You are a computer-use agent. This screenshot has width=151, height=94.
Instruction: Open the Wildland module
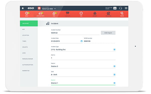click(108, 14)
